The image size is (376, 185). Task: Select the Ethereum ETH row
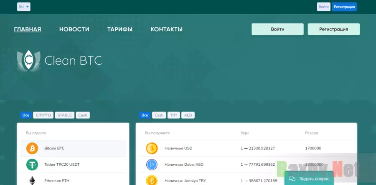(73, 179)
